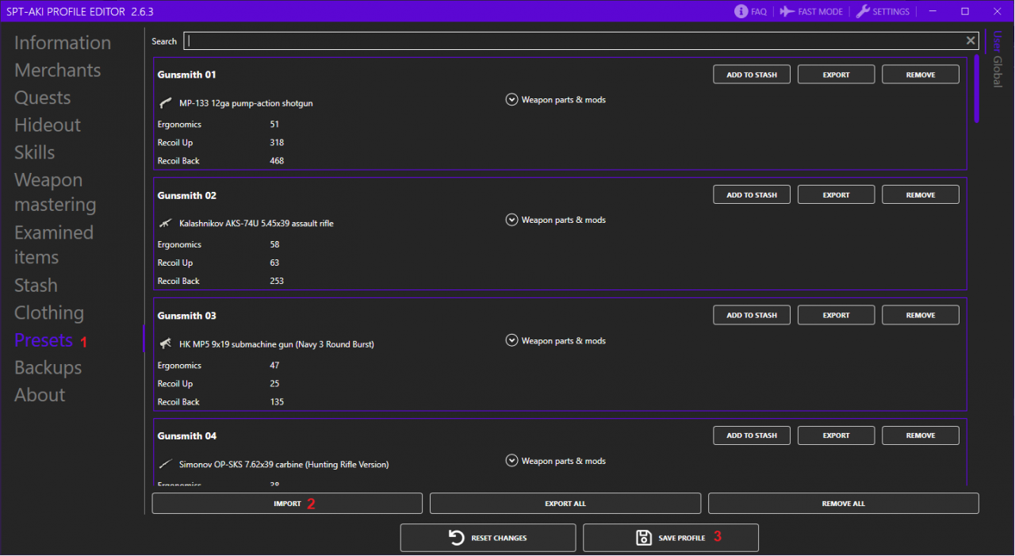Screen dimensions: 1015x556
Task: Toggle Fast Mode plane icon
Action: (787, 12)
